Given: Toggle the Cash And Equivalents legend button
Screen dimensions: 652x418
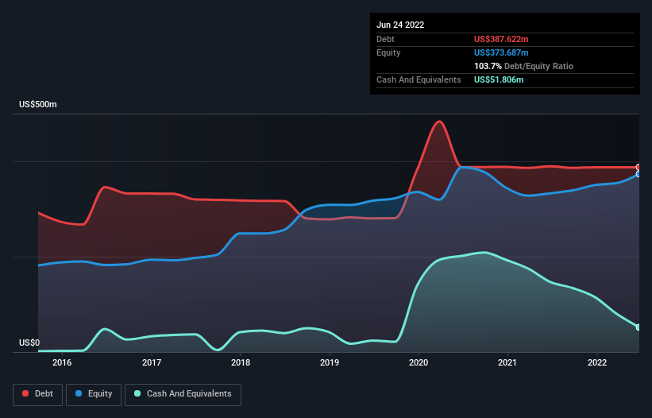Looking at the screenshot, I should click(183, 394).
